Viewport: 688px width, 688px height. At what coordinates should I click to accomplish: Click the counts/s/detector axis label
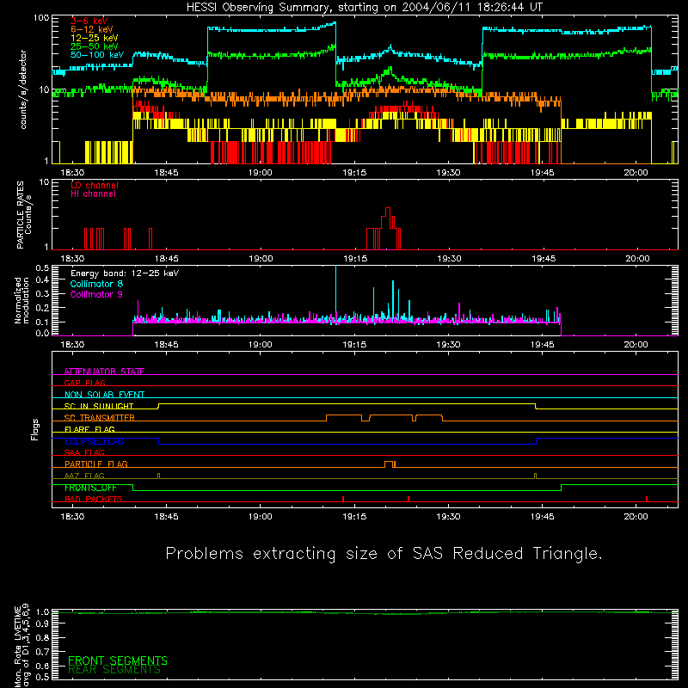pyautogui.click(x=23, y=89)
